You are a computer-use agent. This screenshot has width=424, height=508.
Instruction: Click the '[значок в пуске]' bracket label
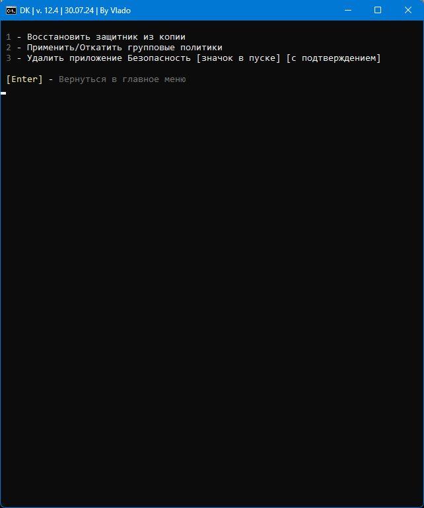[x=238, y=58]
